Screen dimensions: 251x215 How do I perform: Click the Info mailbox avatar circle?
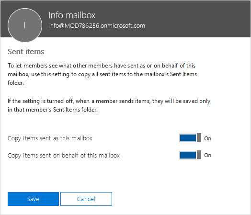[x=25, y=25]
